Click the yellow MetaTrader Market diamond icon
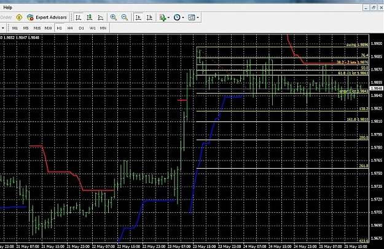The height and width of the screenshot is (249, 384). pyautogui.click(x=19, y=17)
